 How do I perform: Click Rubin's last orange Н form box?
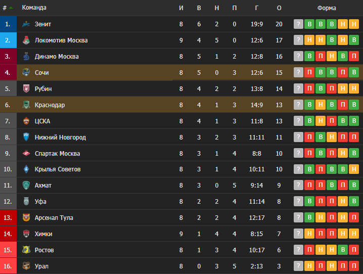(354, 88)
